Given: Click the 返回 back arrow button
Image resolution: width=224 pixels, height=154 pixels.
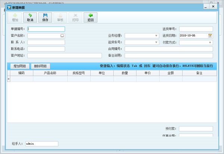Looking at the screenshot, I should pyautogui.click(x=90, y=17).
